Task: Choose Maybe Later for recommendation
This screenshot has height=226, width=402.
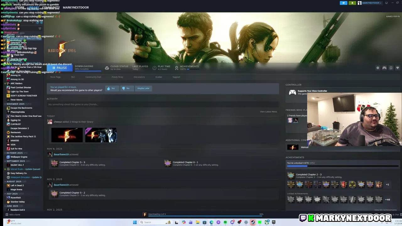Action: click(x=143, y=89)
